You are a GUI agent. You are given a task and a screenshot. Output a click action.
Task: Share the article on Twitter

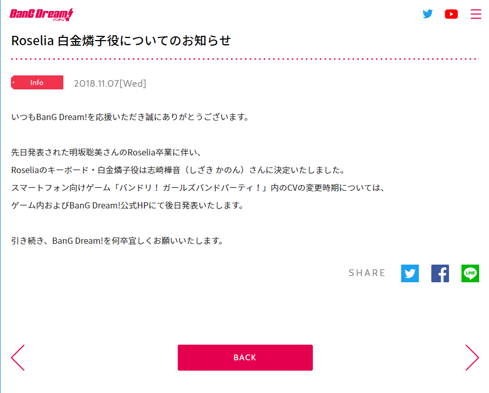(410, 273)
